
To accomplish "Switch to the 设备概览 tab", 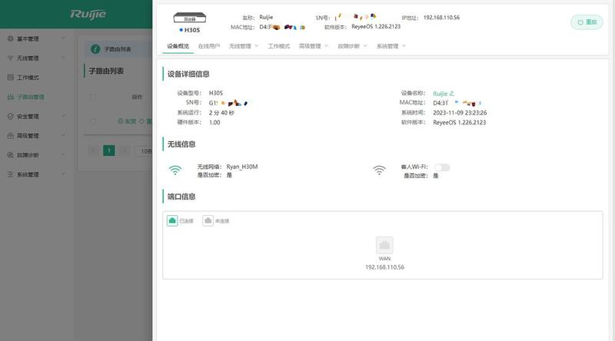I will 178,46.
